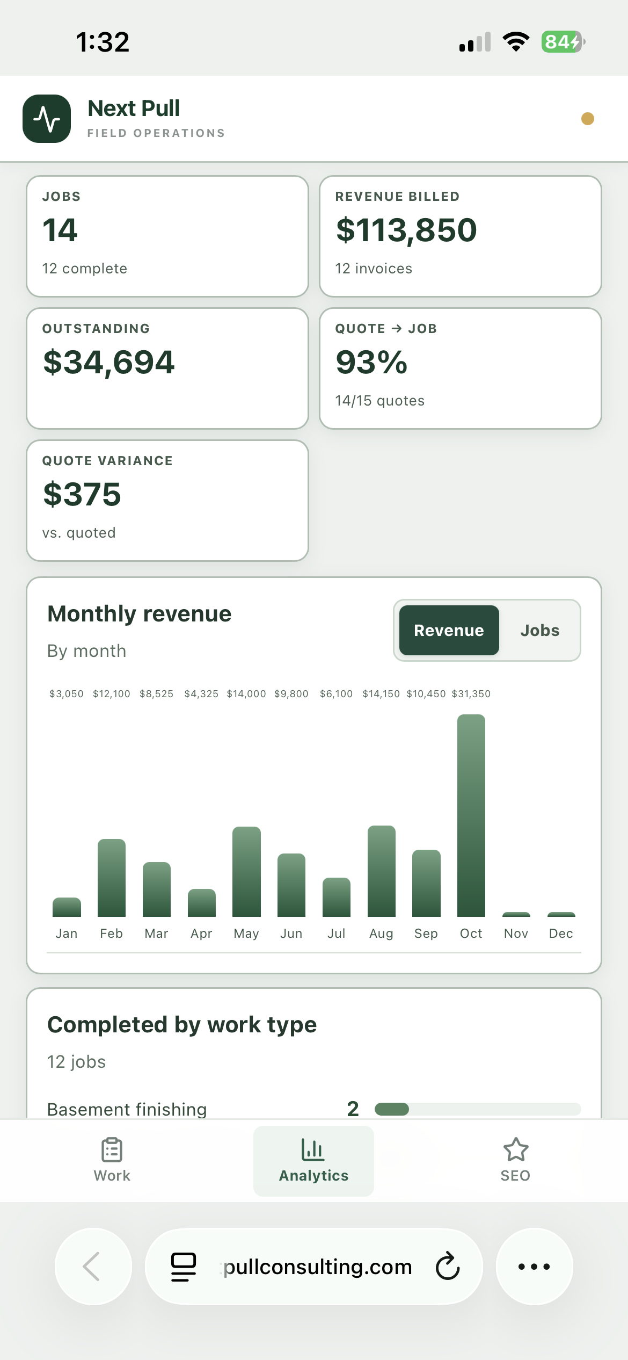Screen dimensions: 628x1360
Task: Go to Work tab label
Action: pos(112,1176)
